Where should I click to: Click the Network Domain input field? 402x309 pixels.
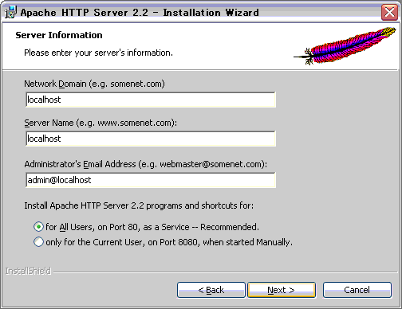pyautogui.click(x=151, y=100)
